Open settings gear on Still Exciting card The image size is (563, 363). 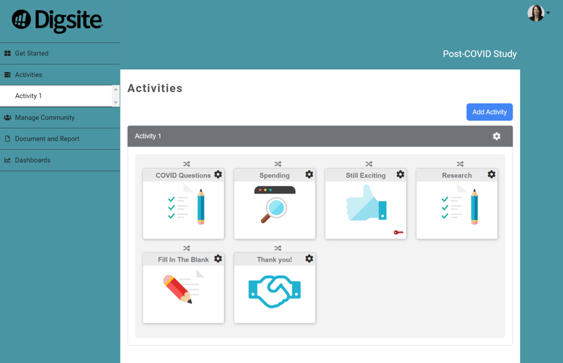pos(400,174)
